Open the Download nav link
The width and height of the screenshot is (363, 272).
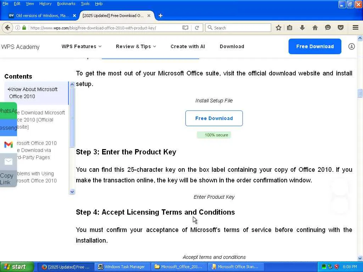pos(232,46)
